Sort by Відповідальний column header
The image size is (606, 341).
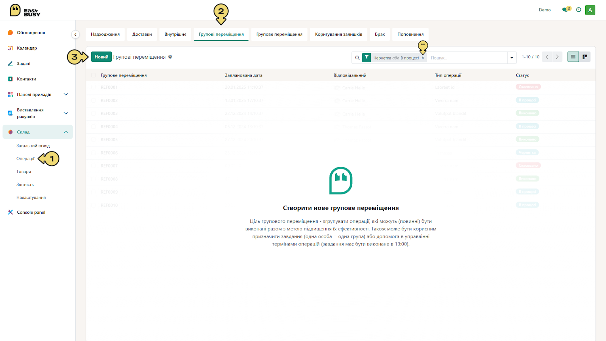click(350, 75)
